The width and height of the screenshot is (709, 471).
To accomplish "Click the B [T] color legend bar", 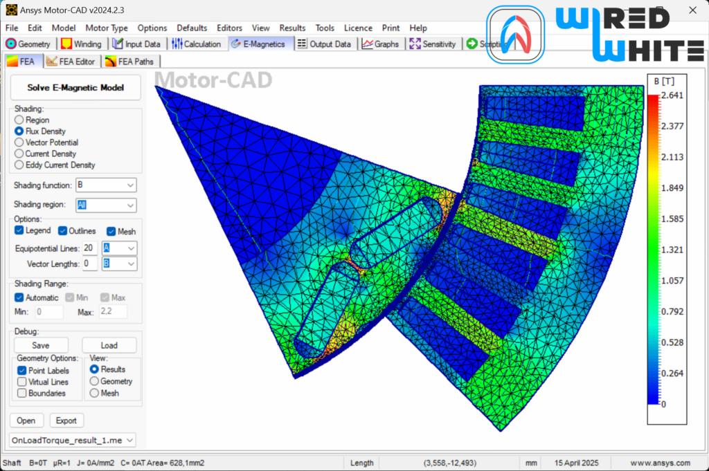I will 654,250.
